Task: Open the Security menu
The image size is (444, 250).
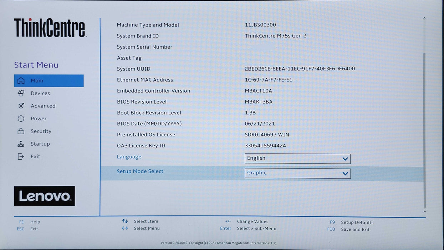Action: [41, 131]
